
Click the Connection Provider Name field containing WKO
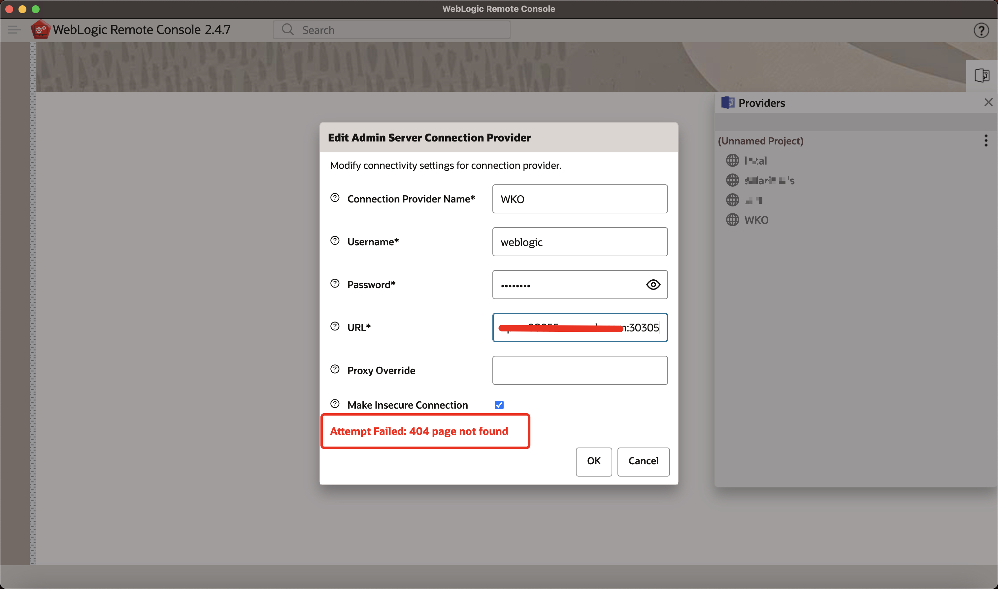(x=580, y=199)
